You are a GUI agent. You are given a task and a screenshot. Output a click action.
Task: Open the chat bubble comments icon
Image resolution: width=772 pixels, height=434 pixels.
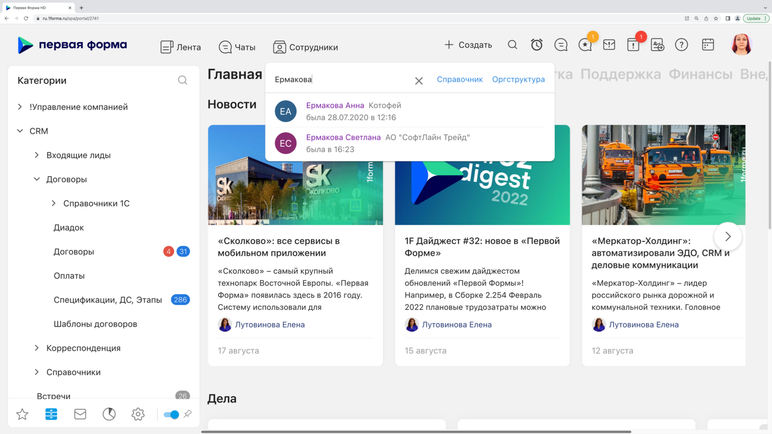click(561, 45)
